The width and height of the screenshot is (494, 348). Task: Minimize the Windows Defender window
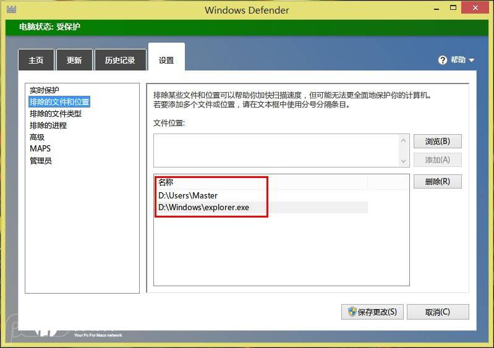437,9
